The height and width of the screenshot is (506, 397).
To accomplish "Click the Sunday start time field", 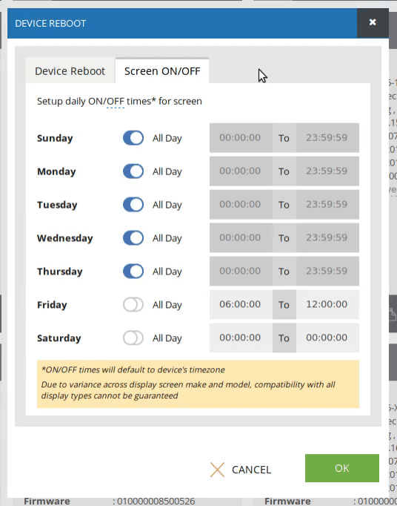I will (241, 138).
